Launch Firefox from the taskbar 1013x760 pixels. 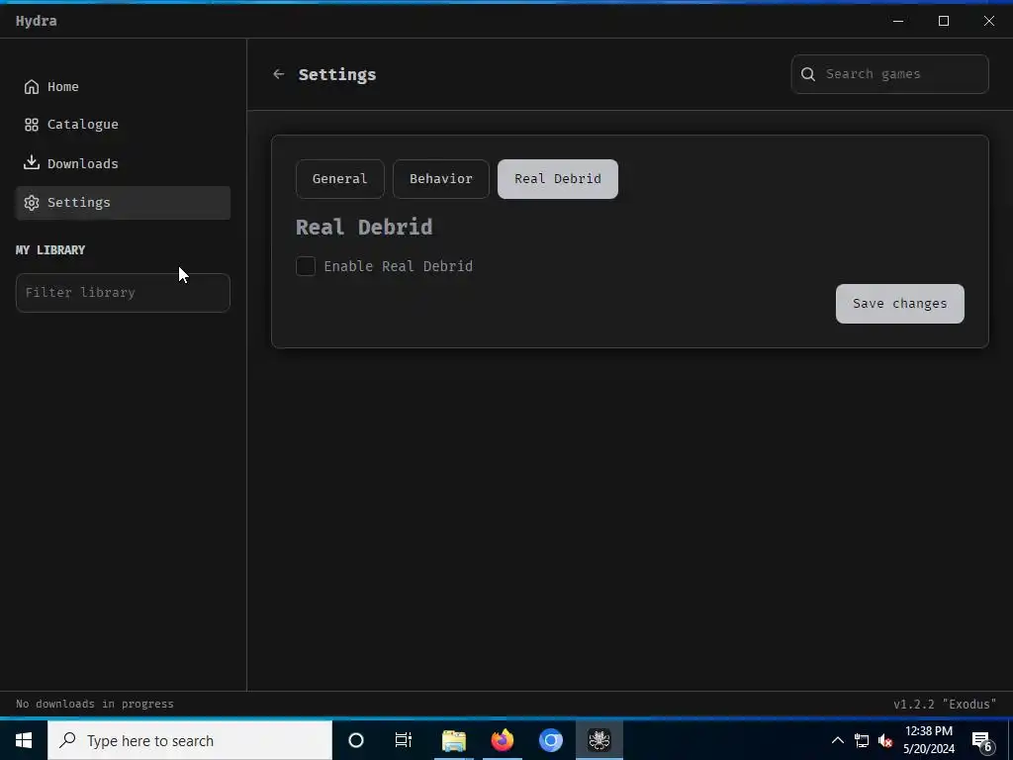click(x=502, y=740)
